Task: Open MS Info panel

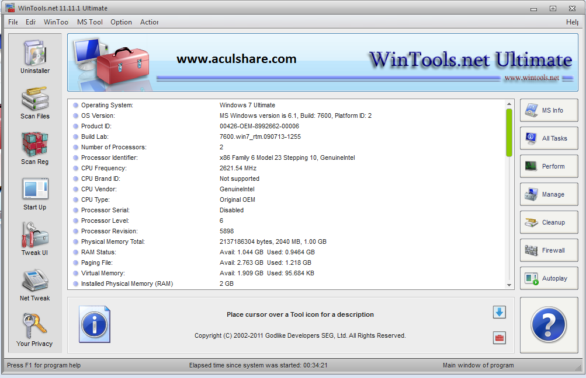Action: coord(548,110)
